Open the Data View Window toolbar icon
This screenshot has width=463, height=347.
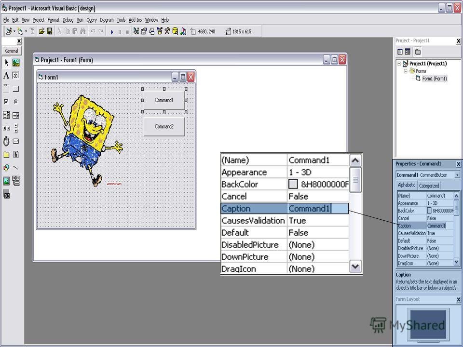(176, 31)
